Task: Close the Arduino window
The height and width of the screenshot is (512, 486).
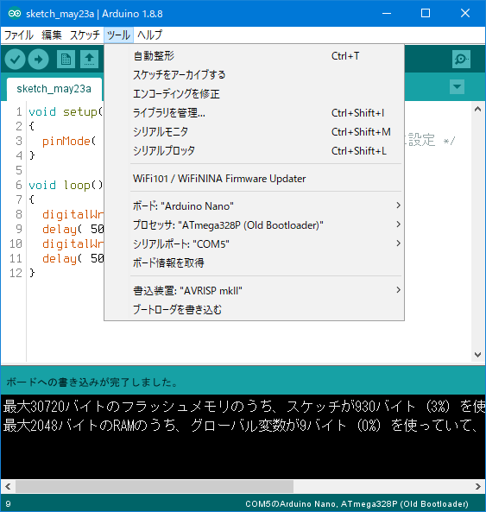Action: tap(465, 14)
